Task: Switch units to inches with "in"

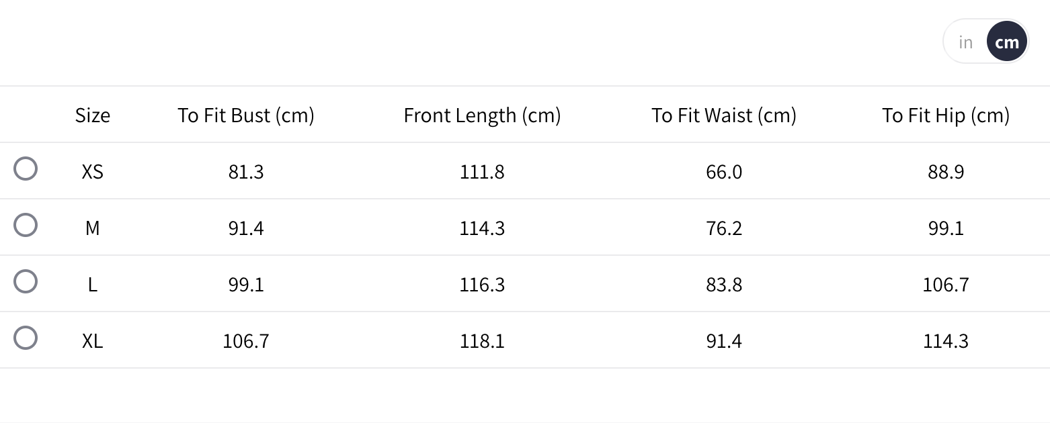Action: pyautogui.click(x=966, y=42)
